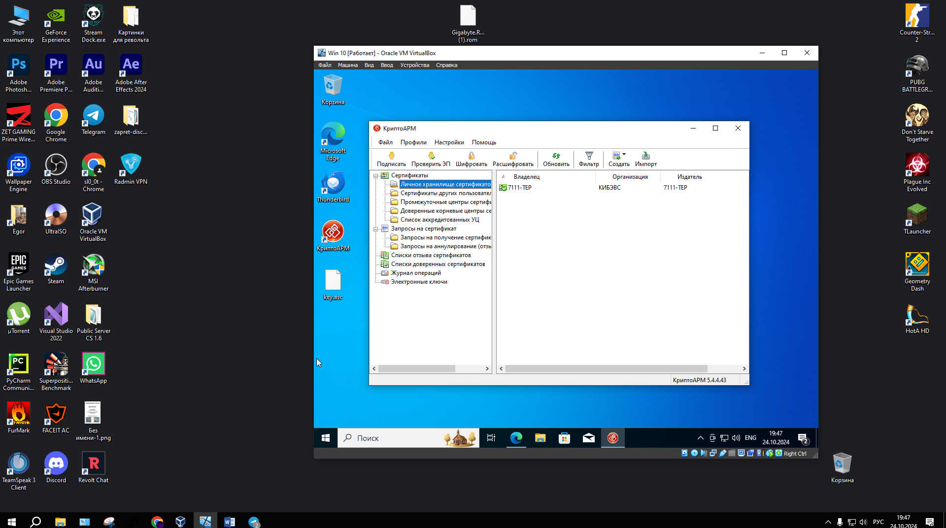Open the Машина menu in VirtualBox
This screenshot has height=528, width=946.
348,65
